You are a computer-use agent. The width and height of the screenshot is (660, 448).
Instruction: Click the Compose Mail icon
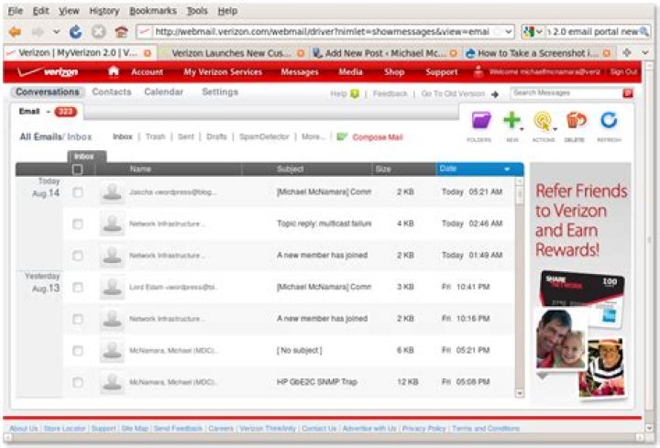(x=342, y=137)
